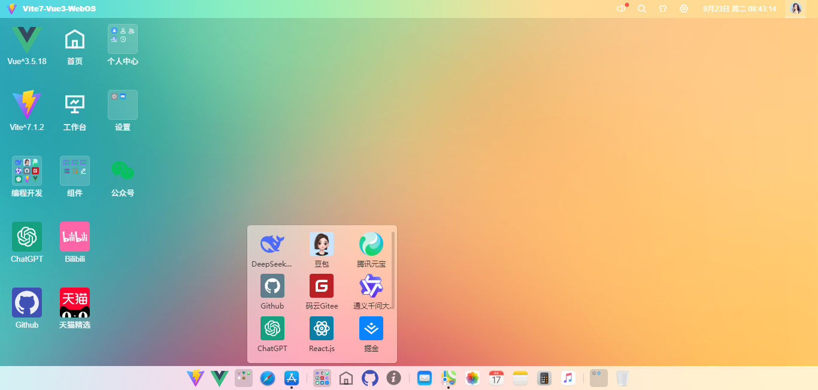The image size is (818, 390).
Task: Open the App Store dock icon
Action: [292, 378]
